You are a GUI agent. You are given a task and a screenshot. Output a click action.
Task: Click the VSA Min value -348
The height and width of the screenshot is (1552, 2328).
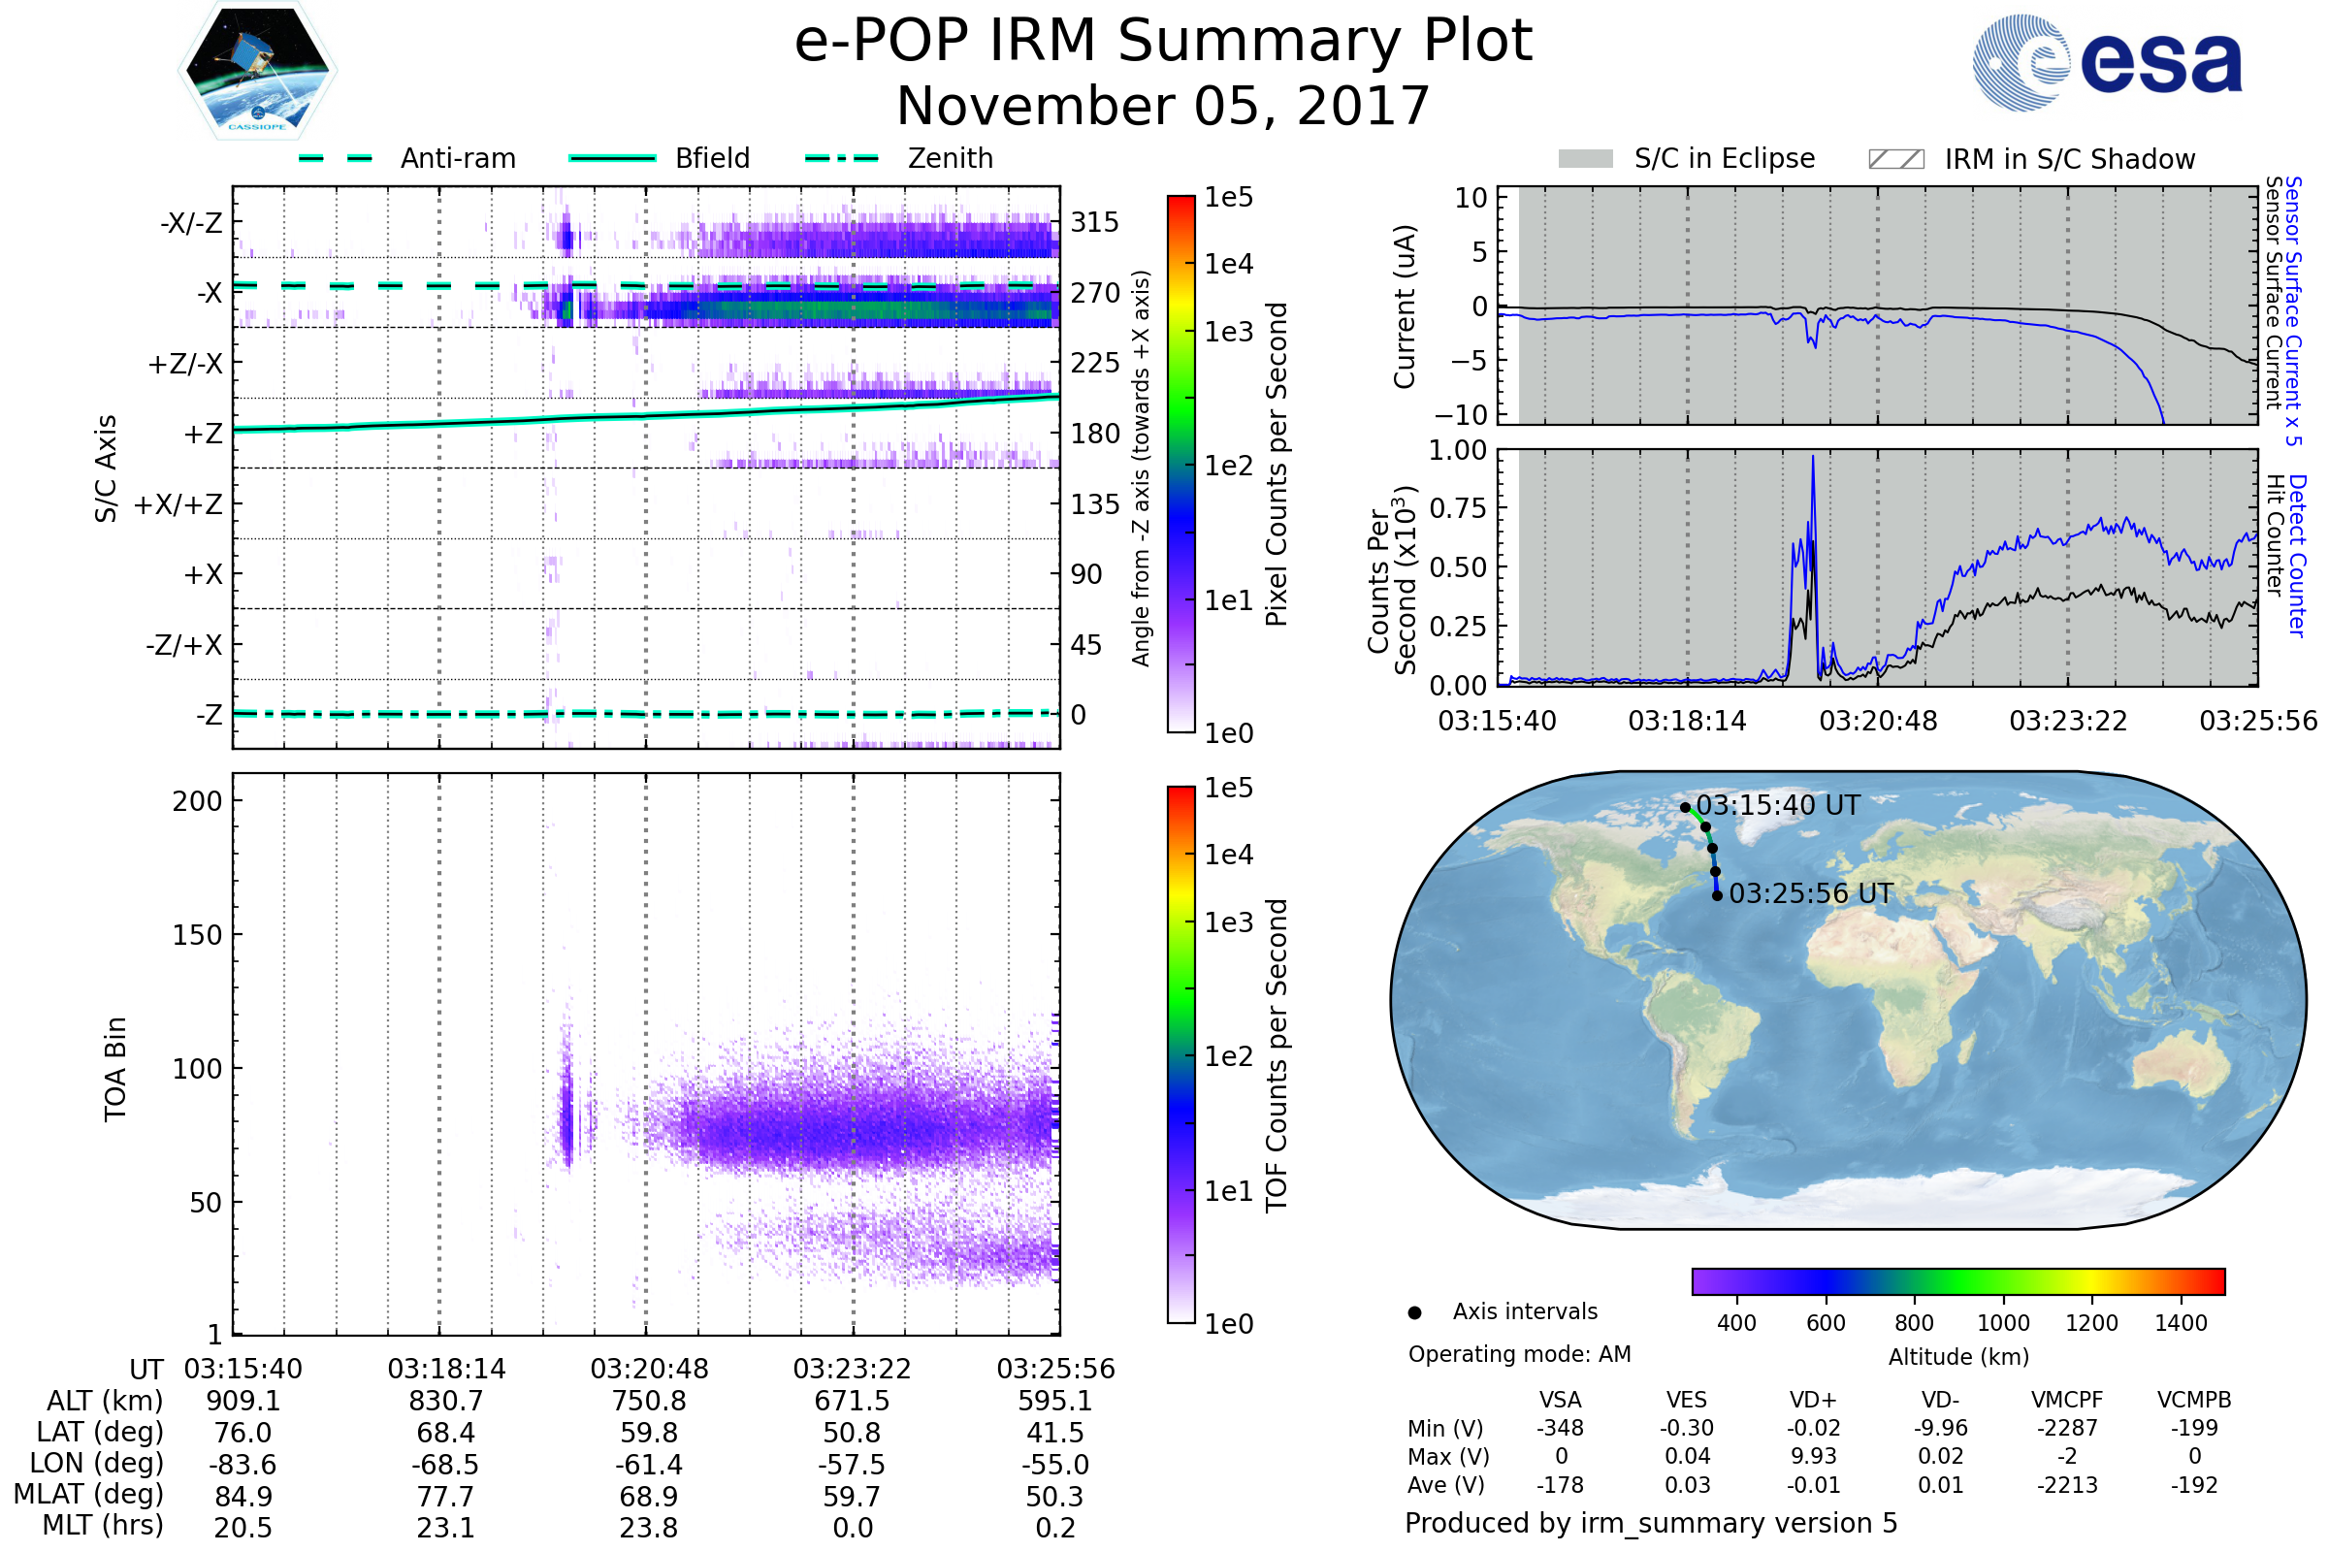1560,1428
